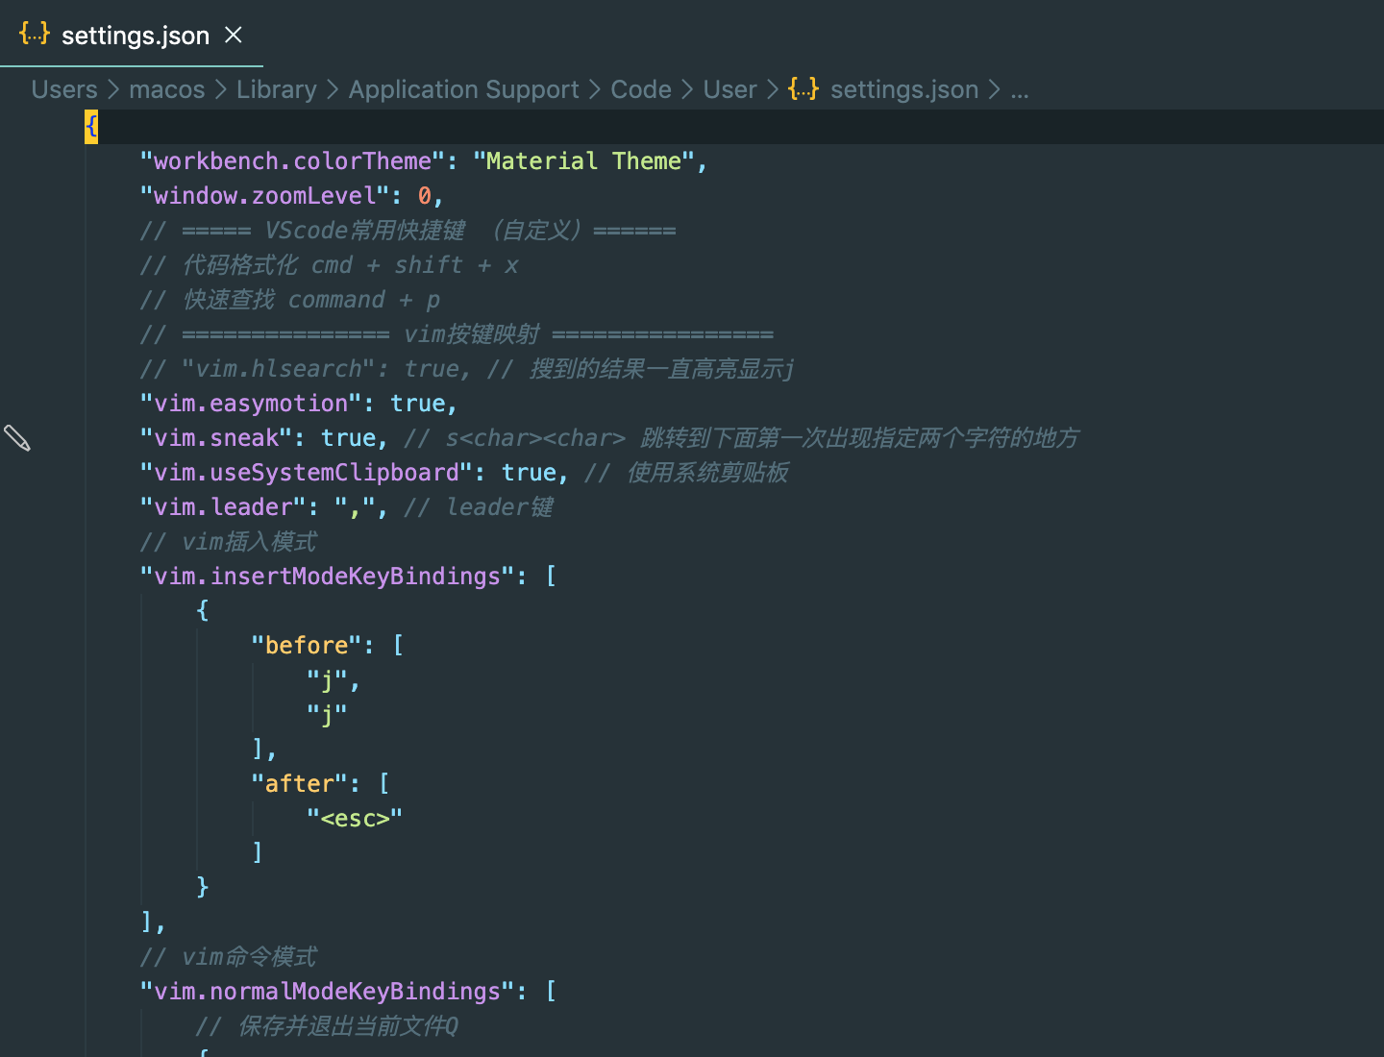Open the Users breadcrumb dropdown
1384x1057 pixels.
[63, 88]
